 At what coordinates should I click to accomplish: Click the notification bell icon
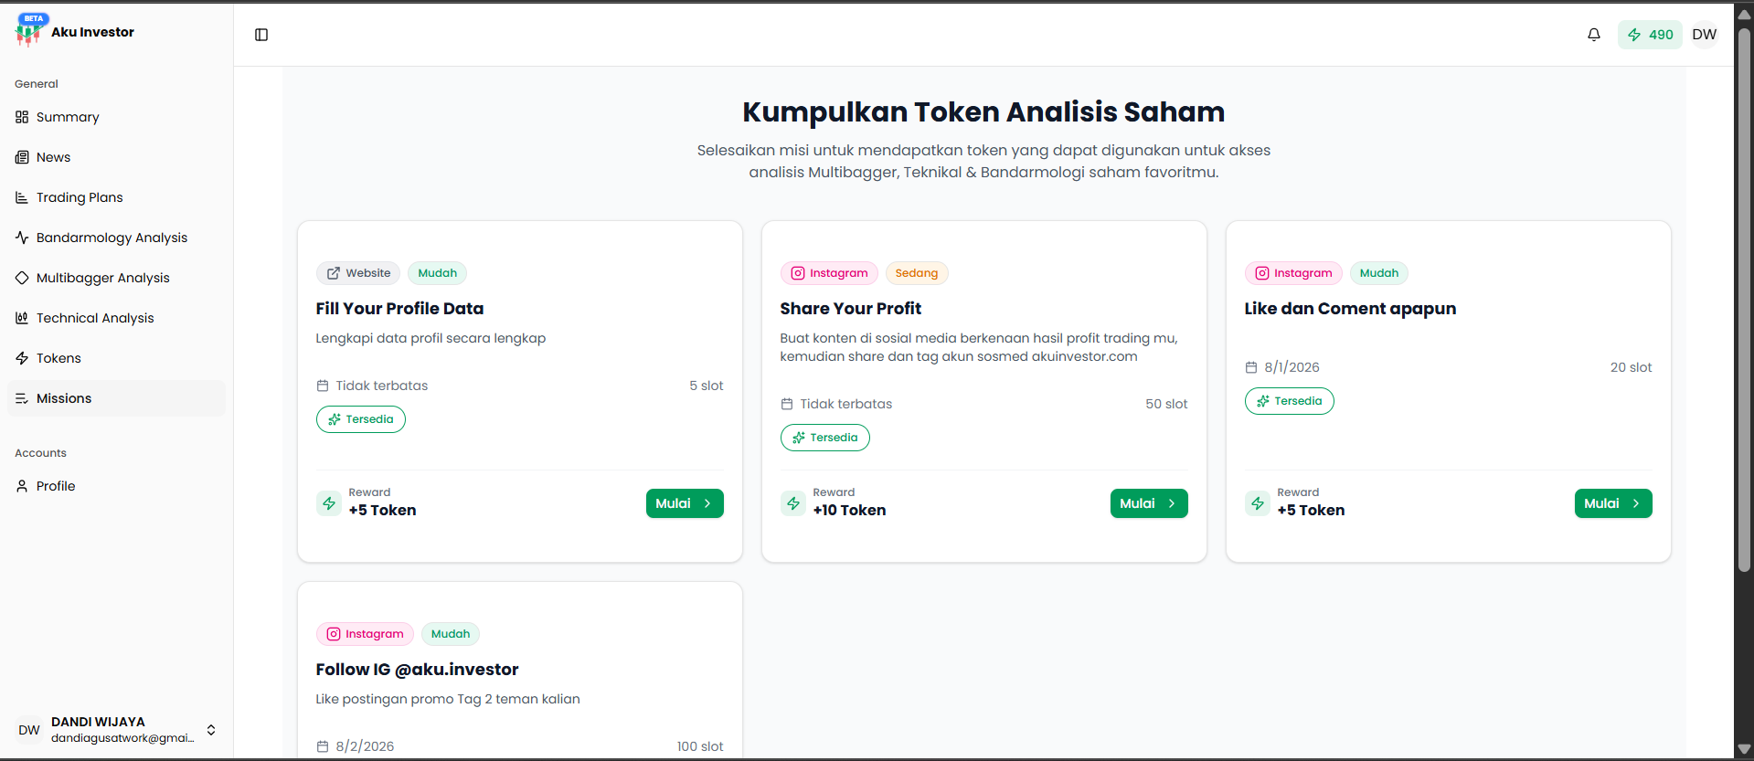[x=1593, y=35]
